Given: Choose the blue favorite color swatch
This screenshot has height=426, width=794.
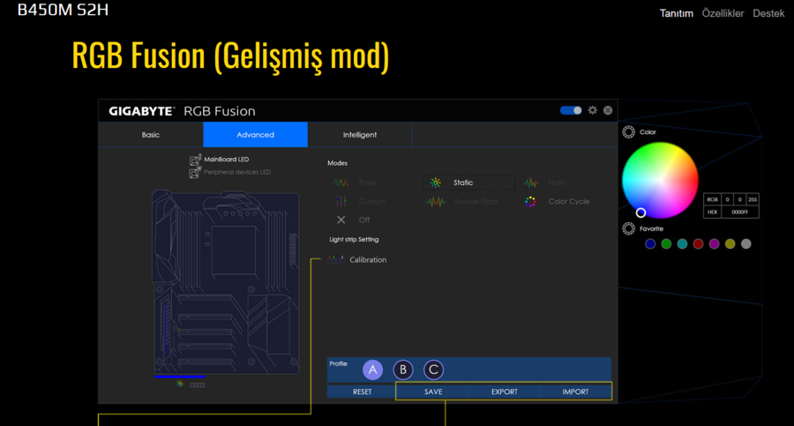Looking at the screenshot, I should tap(650, 244).
